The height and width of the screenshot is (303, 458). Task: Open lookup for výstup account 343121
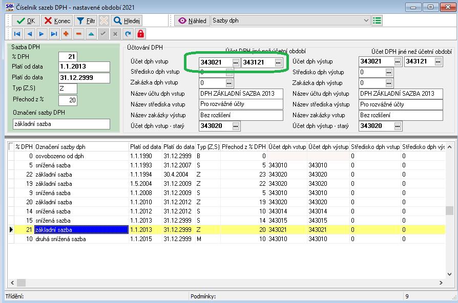point(438,61)
